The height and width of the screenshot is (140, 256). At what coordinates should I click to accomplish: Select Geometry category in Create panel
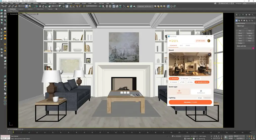pyautogui.click(x=237, y=20)
